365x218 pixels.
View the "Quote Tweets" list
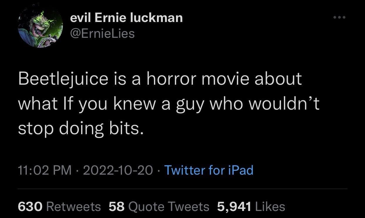[169, 207]
